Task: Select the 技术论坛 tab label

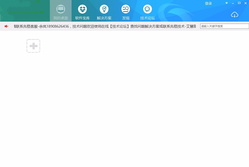Action: tap(147, 18)
